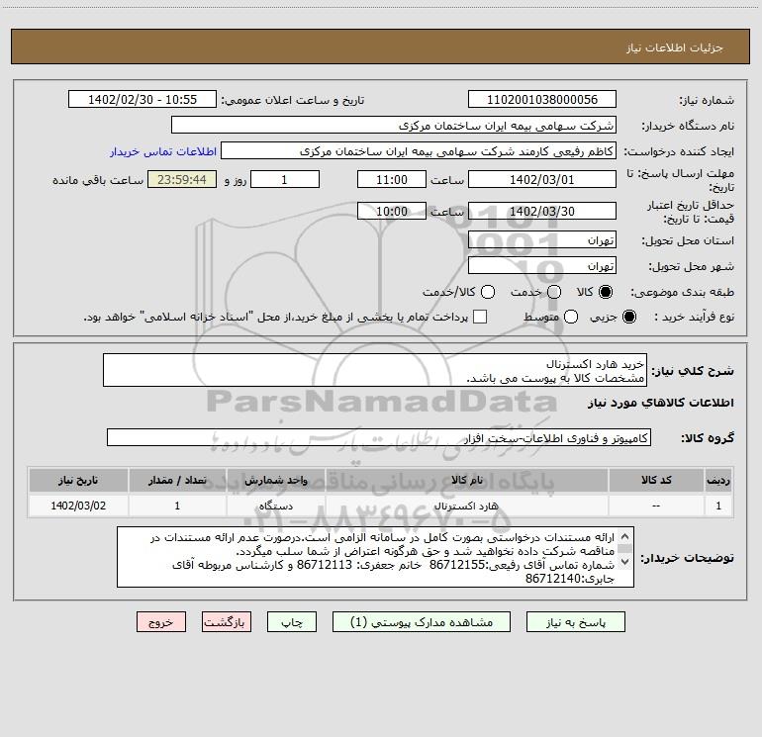Click the تعداد / مقدار column header
The width and height of the screenshot is (762, 737).
point(177,480)
